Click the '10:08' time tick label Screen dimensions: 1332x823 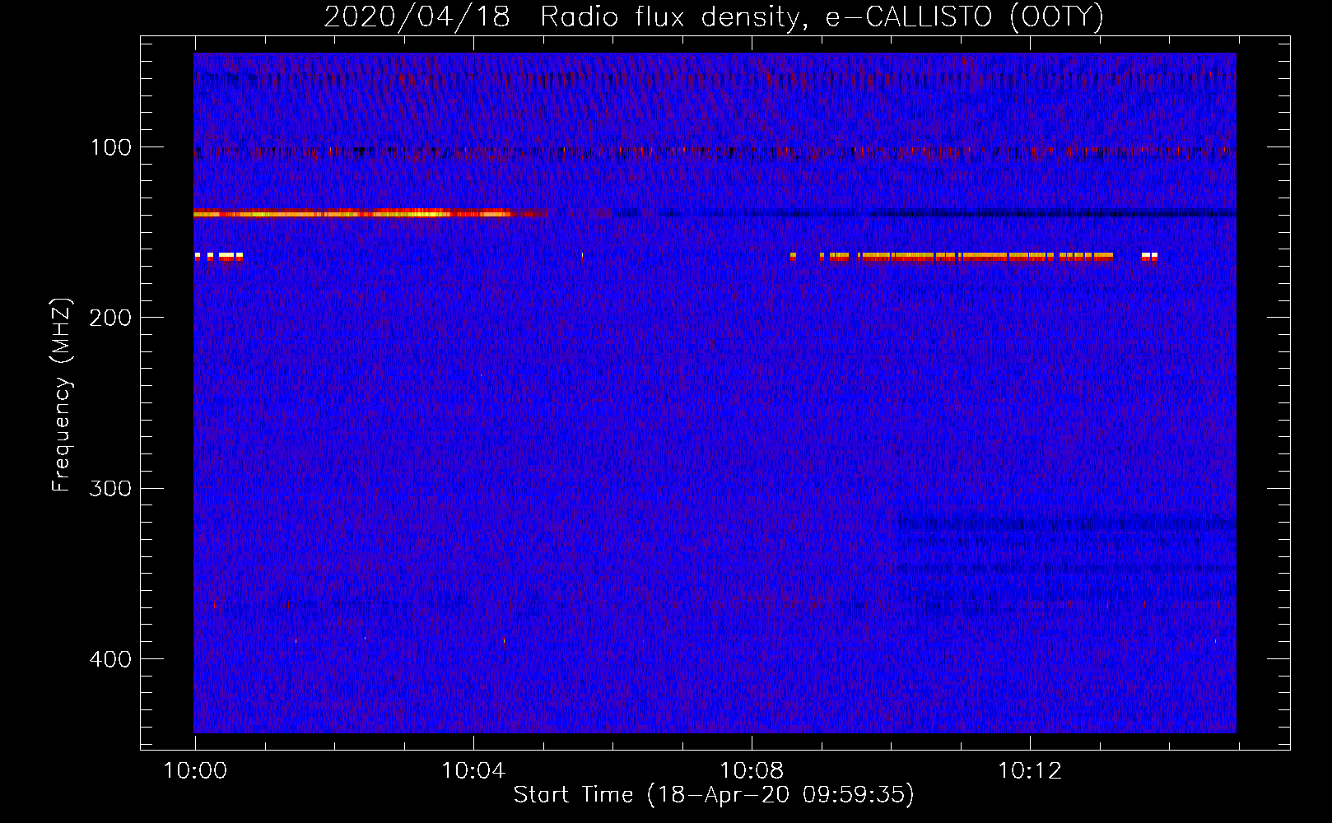pos(752,770)
